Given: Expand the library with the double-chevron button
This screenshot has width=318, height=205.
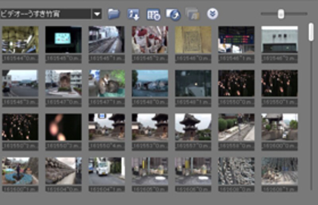Looking at the screenshot, I should (x=212, y=14).
